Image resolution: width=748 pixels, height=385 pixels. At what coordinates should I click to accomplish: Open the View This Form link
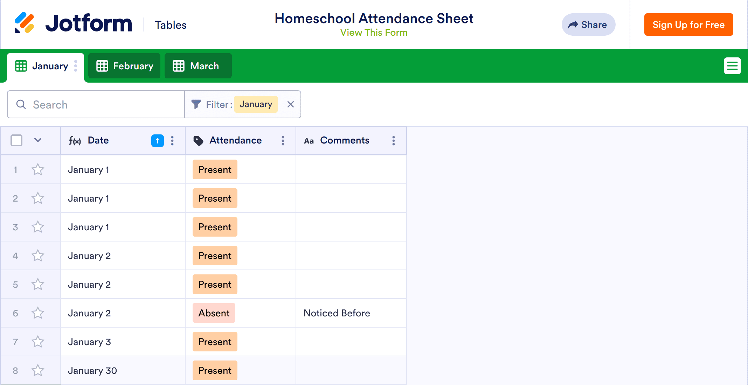pos(374,33)
